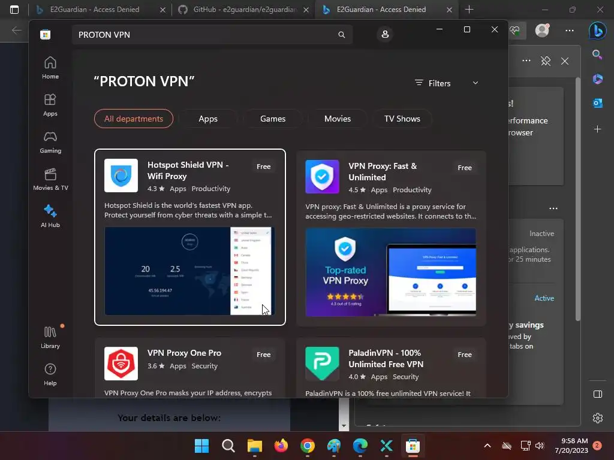Open Gaming section in Store sidebar
This screenshot has width=614, height=460.
point(50,143)
